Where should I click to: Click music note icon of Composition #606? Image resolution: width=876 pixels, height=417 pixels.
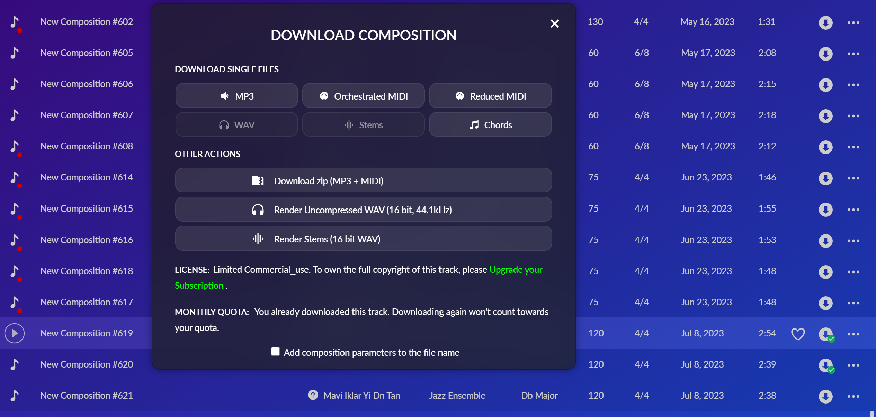pos(15,84)
